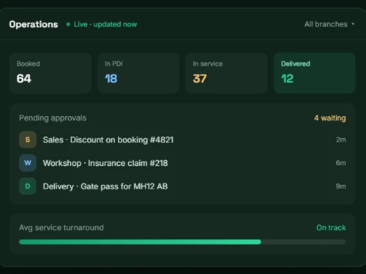The image size is (366, 274).
Task: Click the Avg service turnaround progress bar
Action: [x=182, y=242]
